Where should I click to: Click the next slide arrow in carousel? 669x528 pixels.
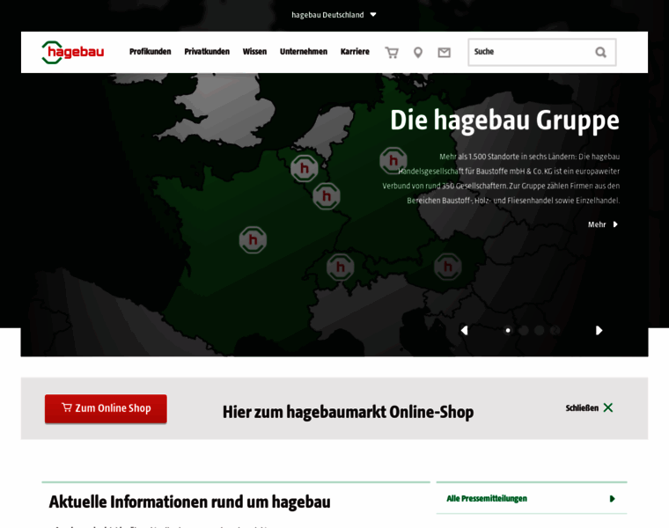pos(599,331)
